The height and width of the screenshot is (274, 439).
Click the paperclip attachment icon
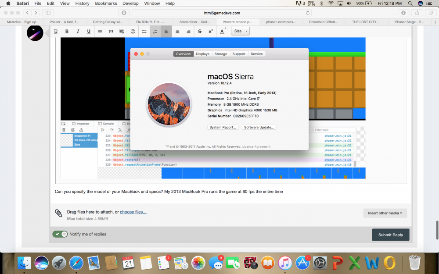click(58, 214)
